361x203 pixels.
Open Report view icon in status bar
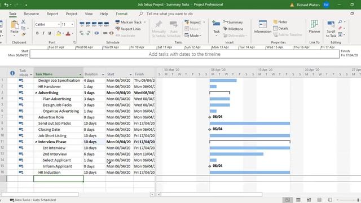pos(330,200)
